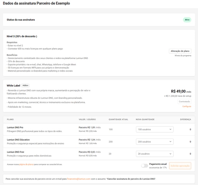Viewport: 198px width, 185px height.
Task: Click the R$ 49,00 White Label price
Action: tap(178, 92)
